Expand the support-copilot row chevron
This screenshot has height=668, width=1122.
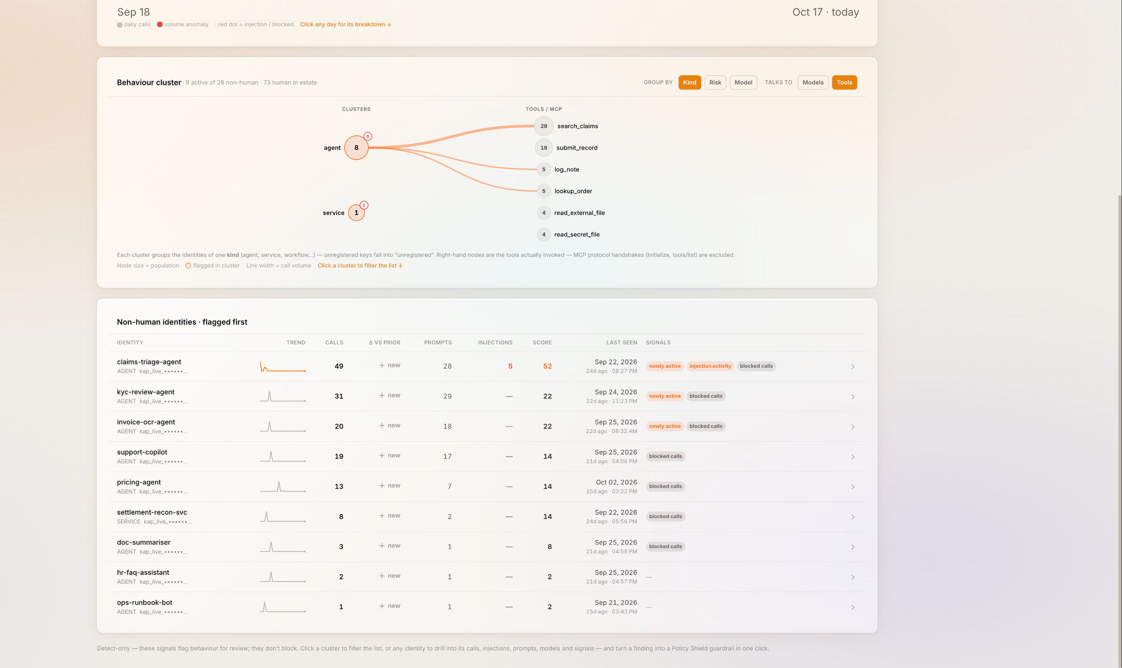click(852, 457)
